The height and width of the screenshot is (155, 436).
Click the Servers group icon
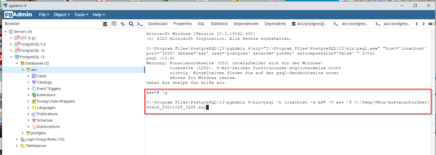click(x=11, y=31)
